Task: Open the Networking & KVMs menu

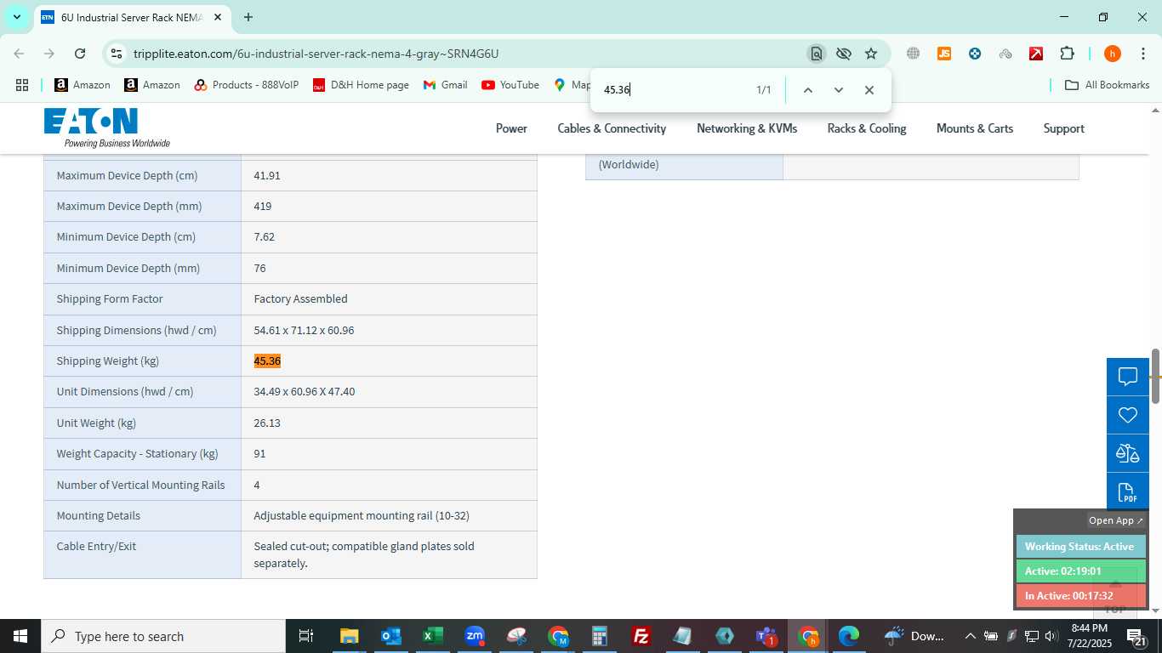Action: (747, 128)
